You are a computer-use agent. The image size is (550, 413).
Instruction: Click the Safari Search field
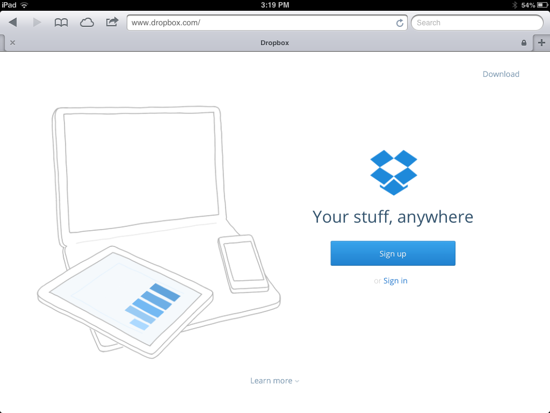(x=477, y=23)
